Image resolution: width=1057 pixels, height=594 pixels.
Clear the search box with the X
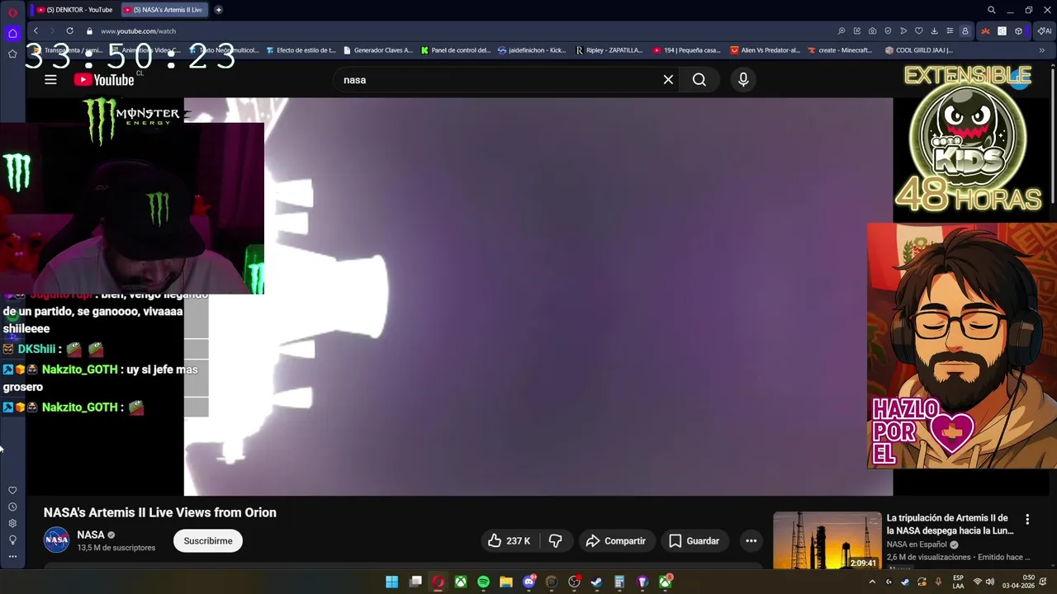(x=668, y=80)
